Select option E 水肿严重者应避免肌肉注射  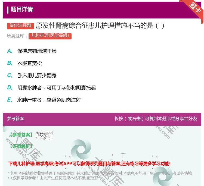pyautogui.click(x=49, y=100)
